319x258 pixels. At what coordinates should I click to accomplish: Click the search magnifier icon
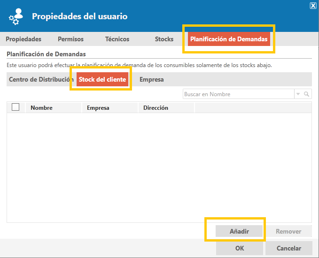coord(306,94)
